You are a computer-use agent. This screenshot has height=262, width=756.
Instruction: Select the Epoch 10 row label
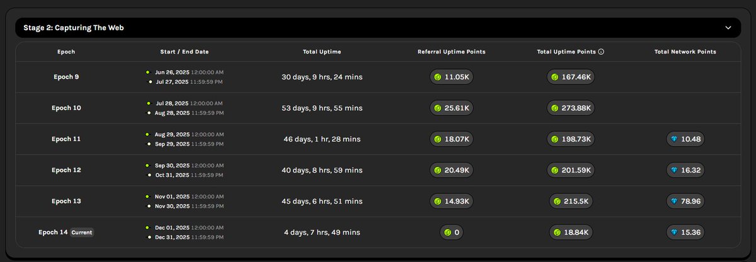pos(66,108)
